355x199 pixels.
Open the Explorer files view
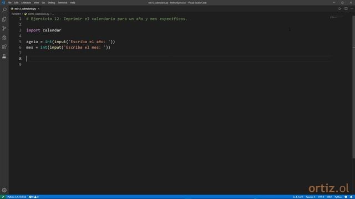click(x=4, y=19)
